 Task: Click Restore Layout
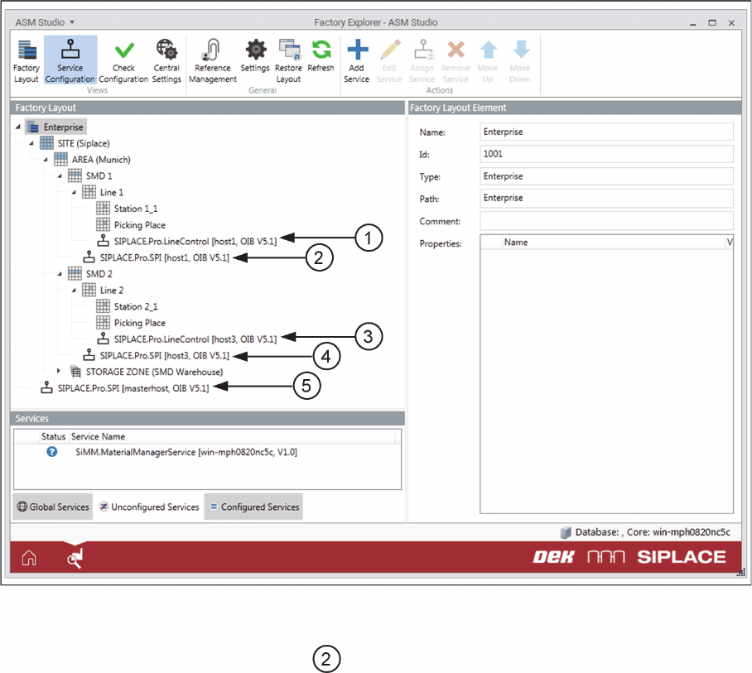(x=288, y=61)
